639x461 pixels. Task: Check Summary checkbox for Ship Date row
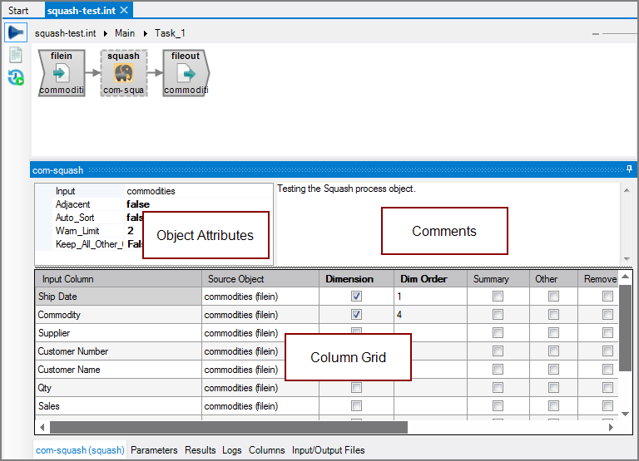[x=498, y=297]
